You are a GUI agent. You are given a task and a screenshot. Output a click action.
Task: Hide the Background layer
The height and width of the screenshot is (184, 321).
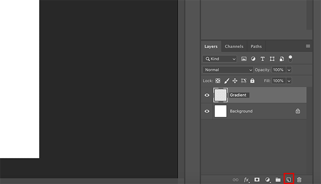[207, 111]
